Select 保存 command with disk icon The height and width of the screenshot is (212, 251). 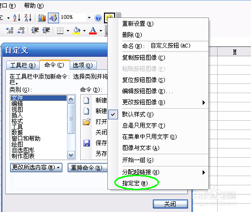[x=95, y=143]
